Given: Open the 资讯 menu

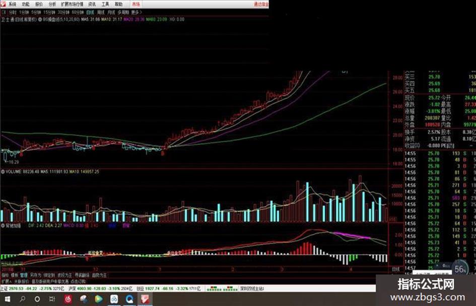Looking at the screenshot, I should pyautogui.click(x=92, y=4).
